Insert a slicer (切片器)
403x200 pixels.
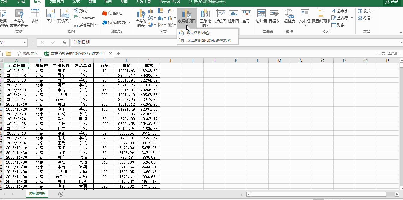261,16
